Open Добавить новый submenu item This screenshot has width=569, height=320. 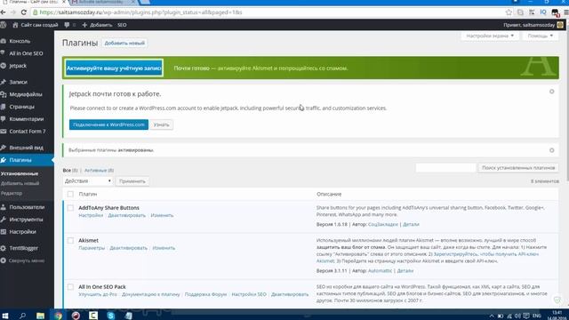pyautogui.click(x=20, y=184)
